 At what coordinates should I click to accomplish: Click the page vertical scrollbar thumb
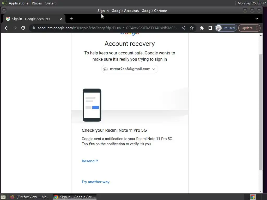260,112
